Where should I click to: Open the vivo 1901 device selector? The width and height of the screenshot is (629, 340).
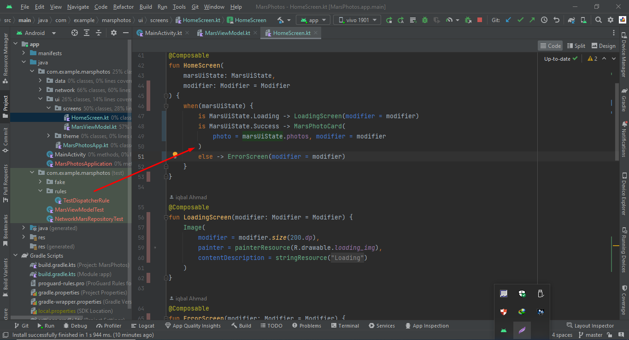pos(357,20)
